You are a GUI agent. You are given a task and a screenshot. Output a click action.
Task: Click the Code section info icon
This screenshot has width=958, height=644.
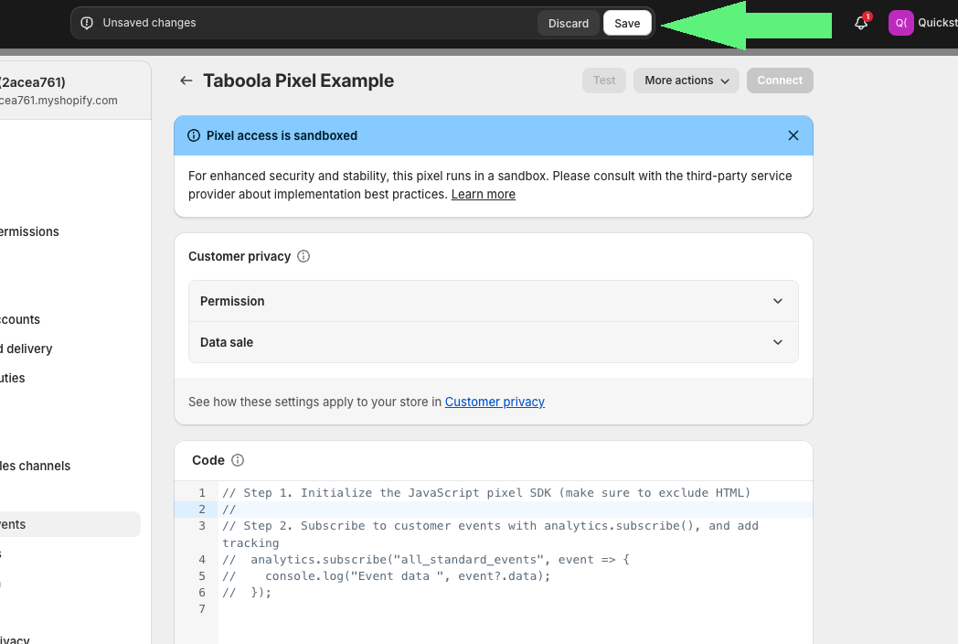point(238,460)
